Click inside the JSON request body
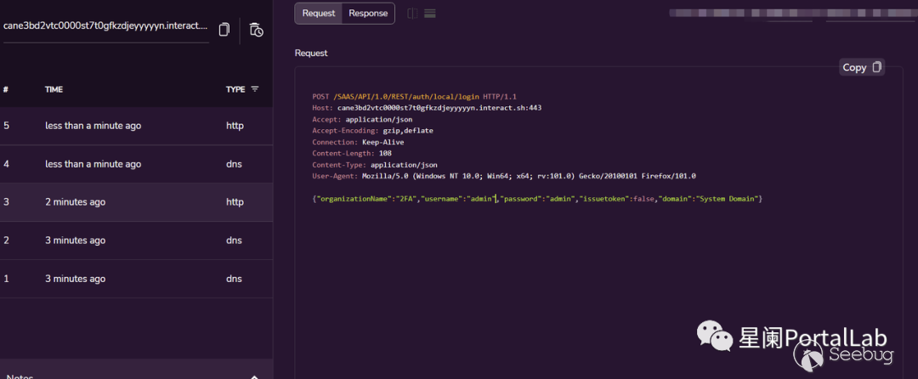Screen dimensions: 918x379 [x=536, y=198]
